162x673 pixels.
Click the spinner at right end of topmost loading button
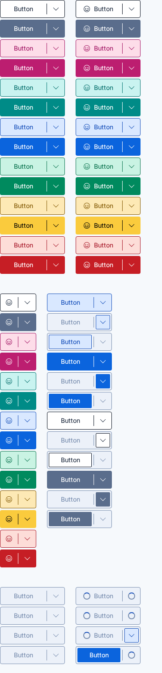(132, 596)
